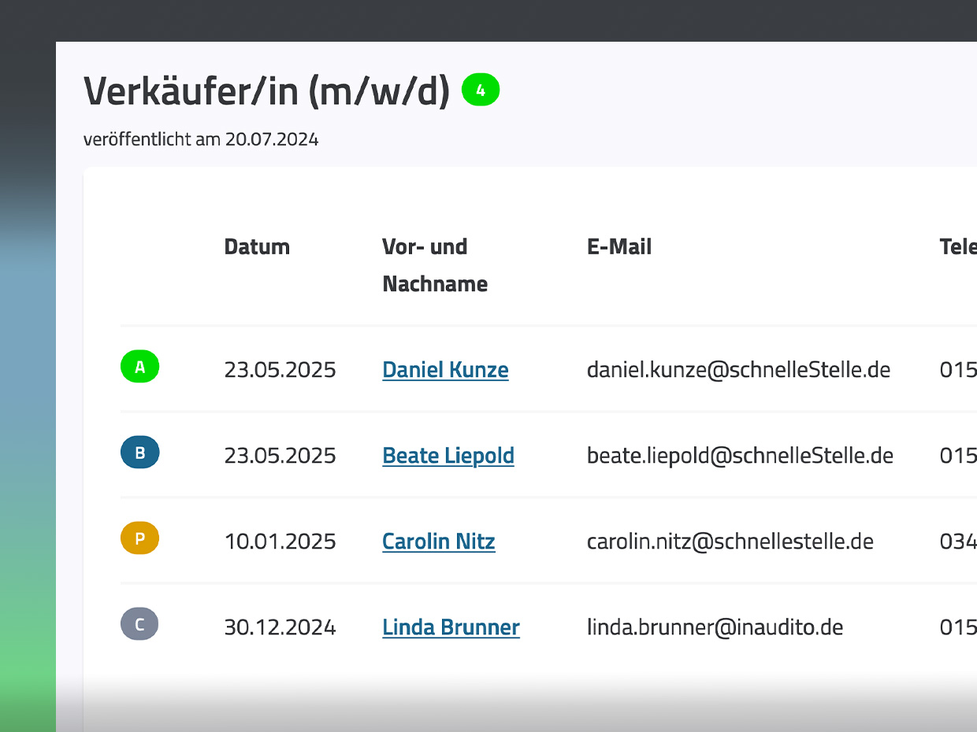Click email daniel.kunze@schnelleStelle.de

(x=738, y=369)
